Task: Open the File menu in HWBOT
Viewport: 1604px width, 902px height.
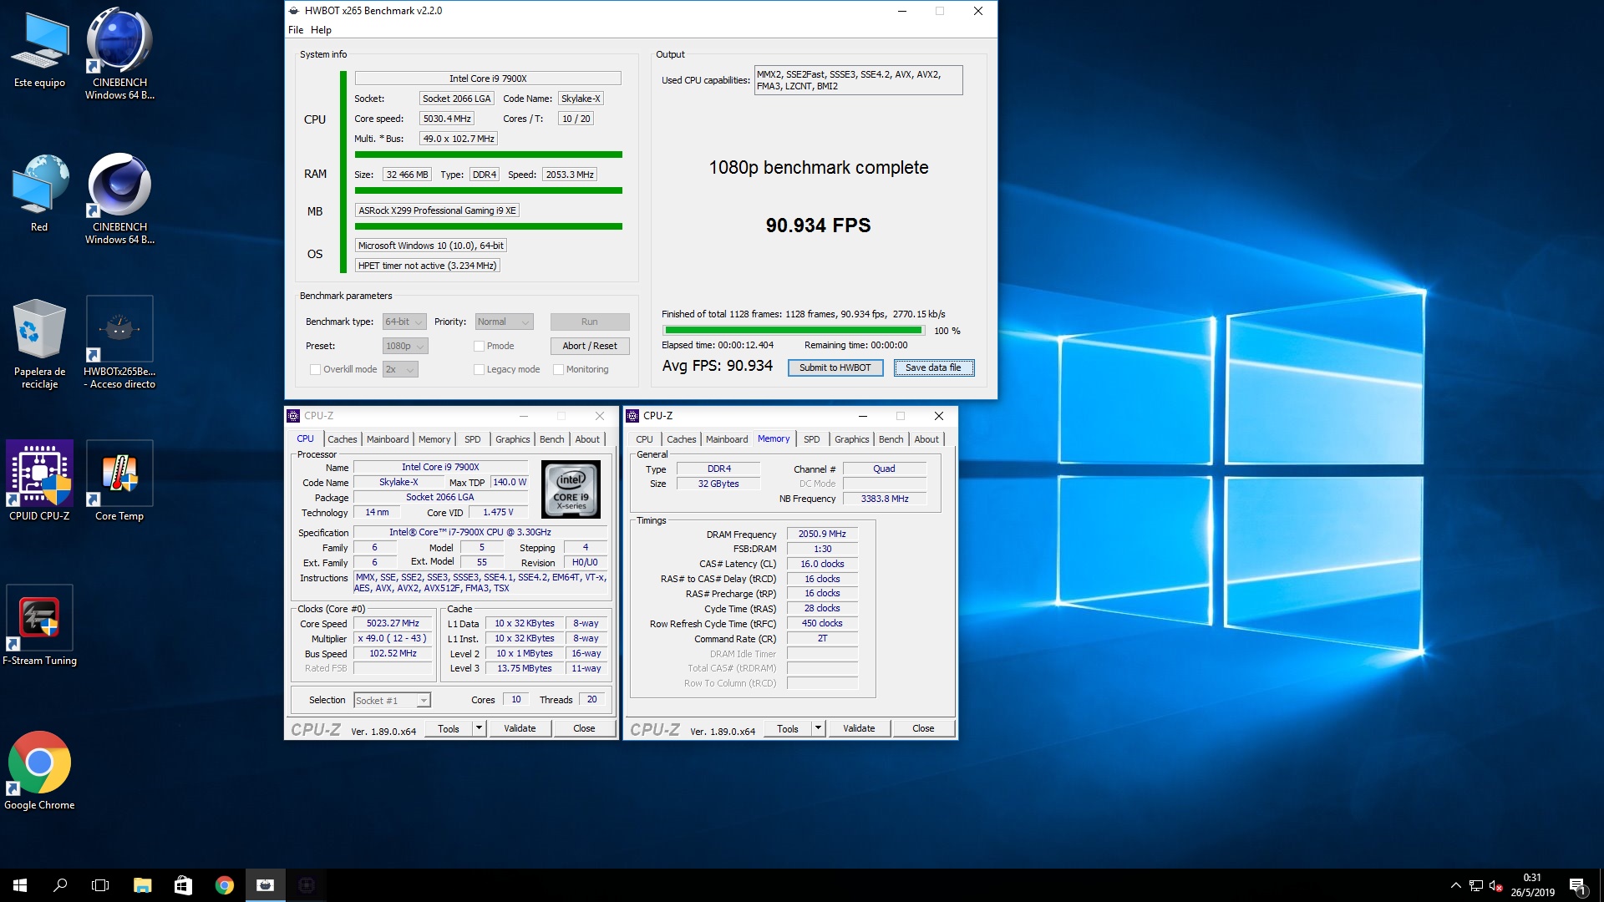Action: coord(296,30)
